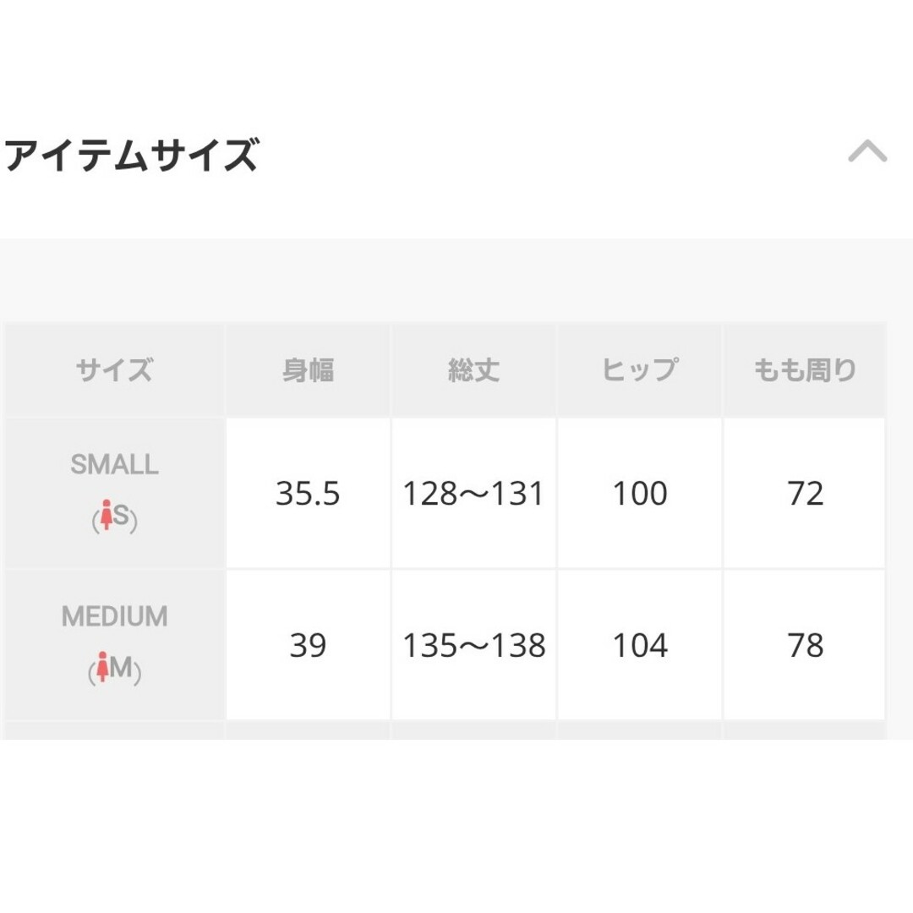
Task: Click the red person icon beside S
Action: tap(106, 514)
